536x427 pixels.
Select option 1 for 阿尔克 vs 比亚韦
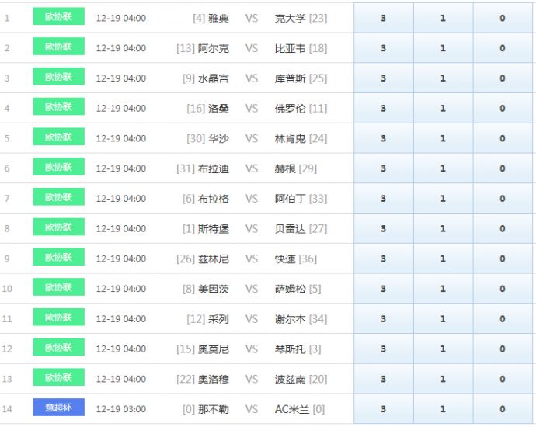pyautogui.click(x=443, y=48)
